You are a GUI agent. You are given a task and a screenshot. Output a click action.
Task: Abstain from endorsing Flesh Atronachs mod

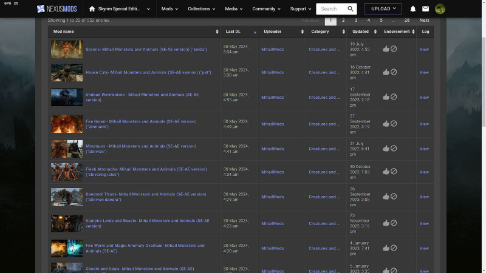point(394,171)
